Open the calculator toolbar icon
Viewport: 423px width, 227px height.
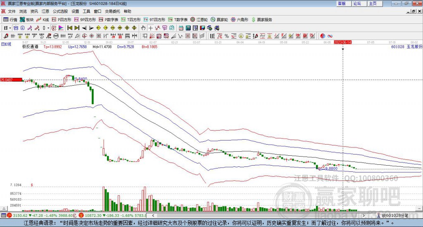(188, 28)
